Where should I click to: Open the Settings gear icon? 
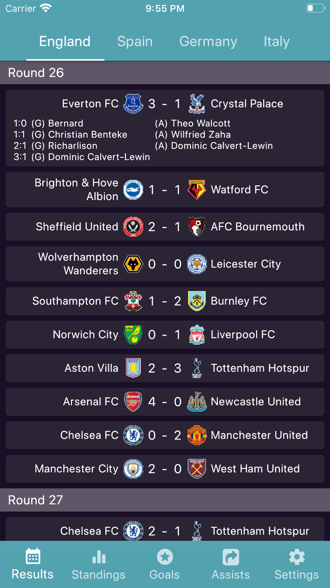[x=297, y=557]
